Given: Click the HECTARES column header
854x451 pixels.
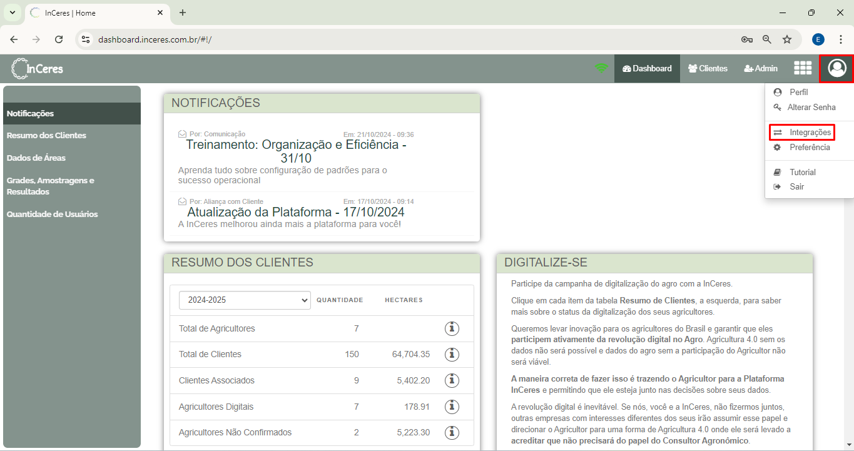Looking at the screenshot, I should [x=404, y=300].
